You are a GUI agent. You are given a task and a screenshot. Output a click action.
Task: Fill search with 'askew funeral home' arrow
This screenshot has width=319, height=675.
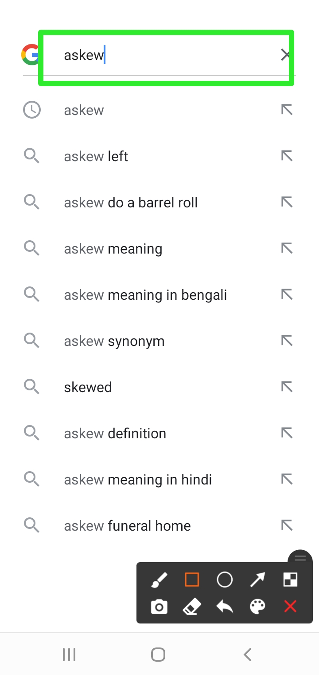point(287,525)
